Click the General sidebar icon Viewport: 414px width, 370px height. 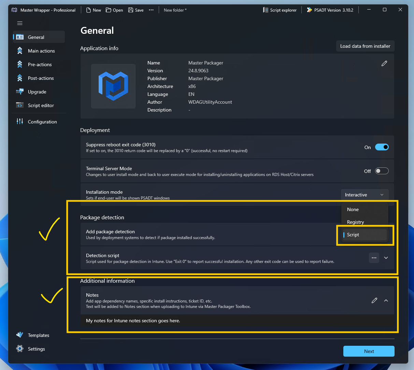20,37
